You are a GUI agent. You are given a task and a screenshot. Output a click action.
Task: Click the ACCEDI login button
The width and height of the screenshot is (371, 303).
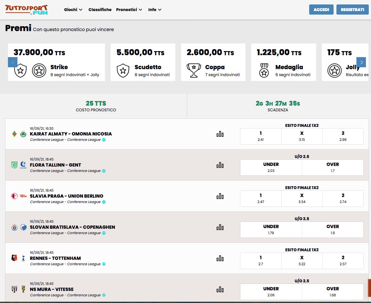(x=321, y=10)
